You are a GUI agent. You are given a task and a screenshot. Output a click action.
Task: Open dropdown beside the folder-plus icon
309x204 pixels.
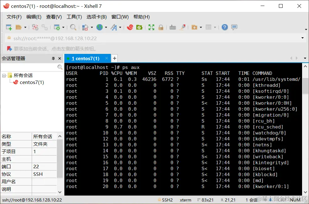201,27
